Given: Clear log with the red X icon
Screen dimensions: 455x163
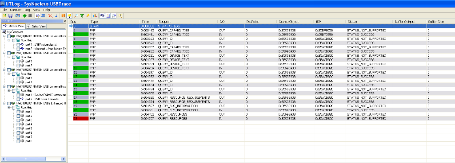Looking at the screenshot, I should tap(50, 16).
